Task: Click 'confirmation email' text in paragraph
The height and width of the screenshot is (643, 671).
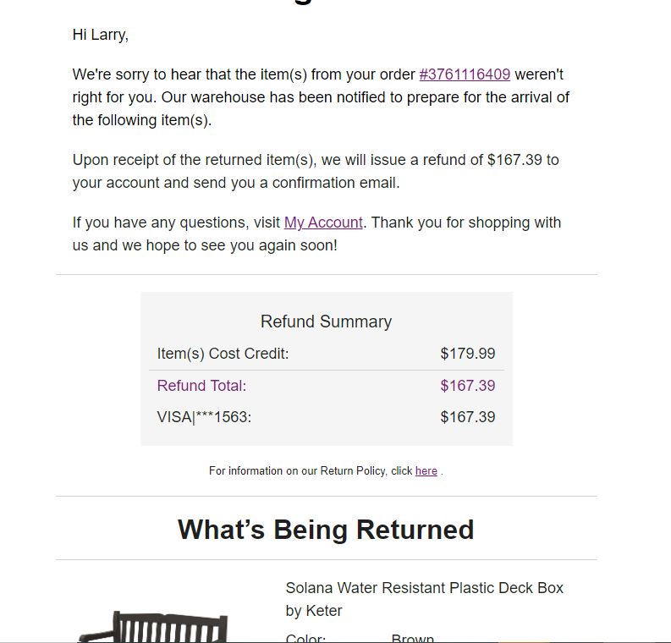Action: point(335,183)
